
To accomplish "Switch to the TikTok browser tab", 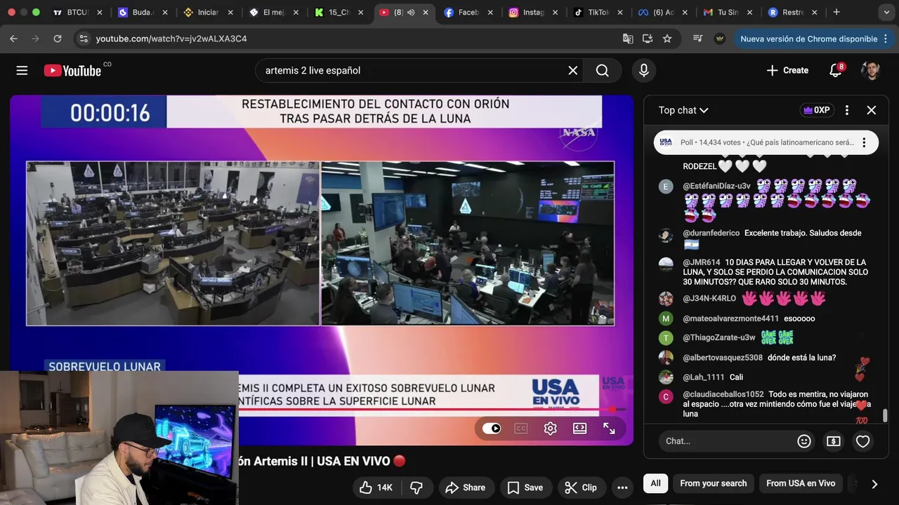I will (x=598, y=12).
